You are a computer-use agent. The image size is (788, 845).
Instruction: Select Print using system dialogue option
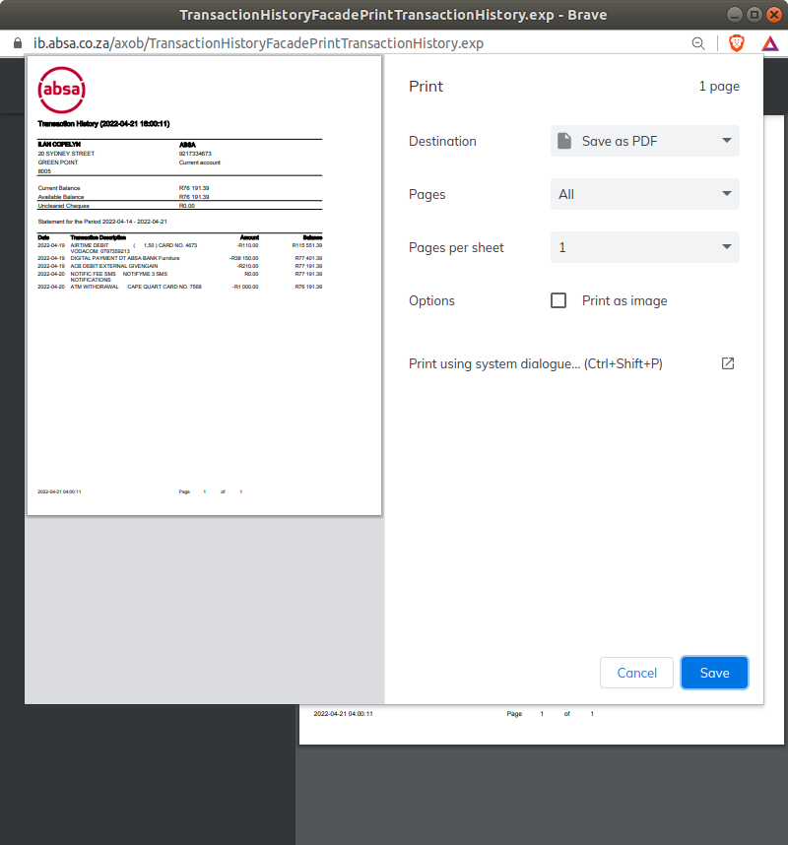tap(535, 363)
